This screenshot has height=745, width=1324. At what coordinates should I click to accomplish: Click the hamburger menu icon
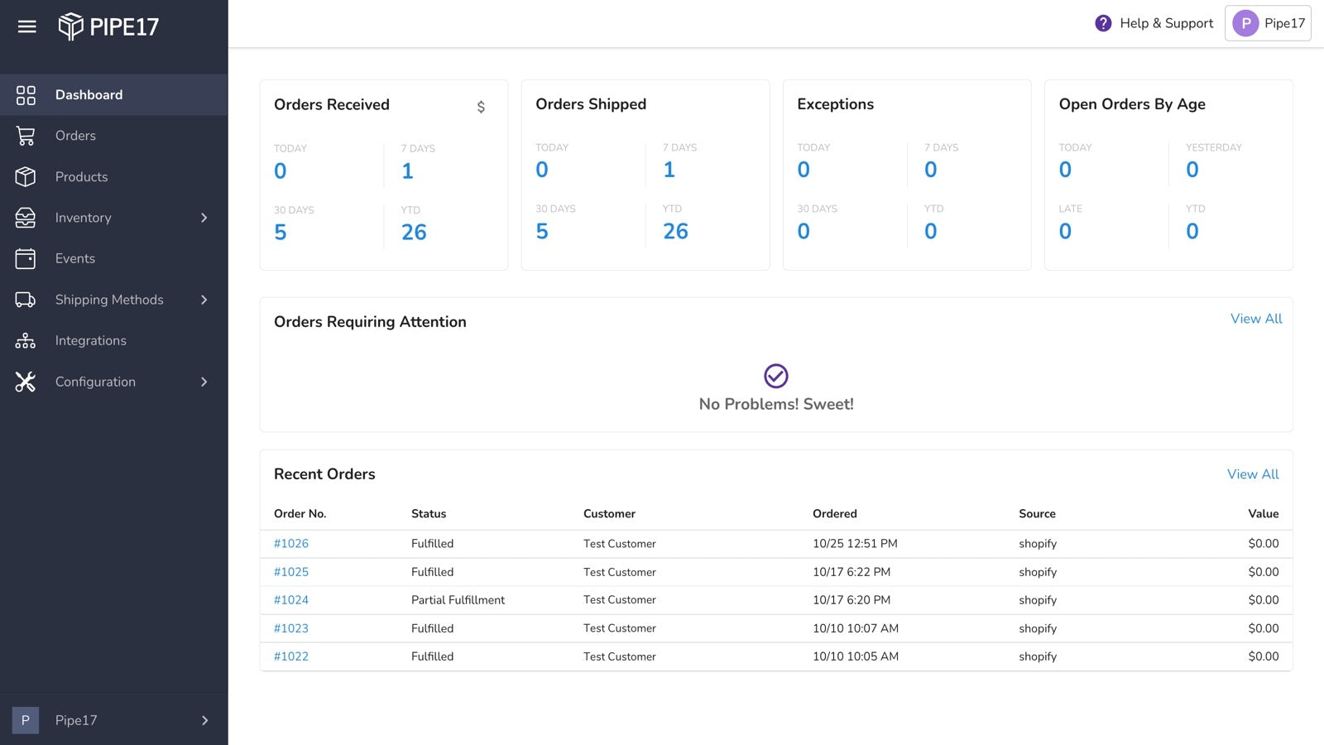(x=27, y=26)
